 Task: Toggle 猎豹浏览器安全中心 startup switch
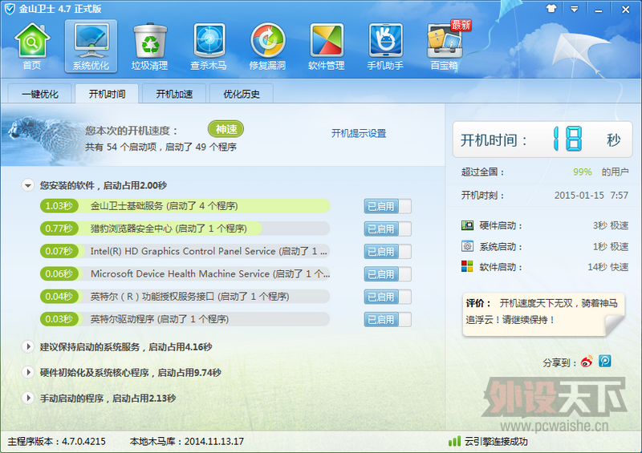(388, 229)
